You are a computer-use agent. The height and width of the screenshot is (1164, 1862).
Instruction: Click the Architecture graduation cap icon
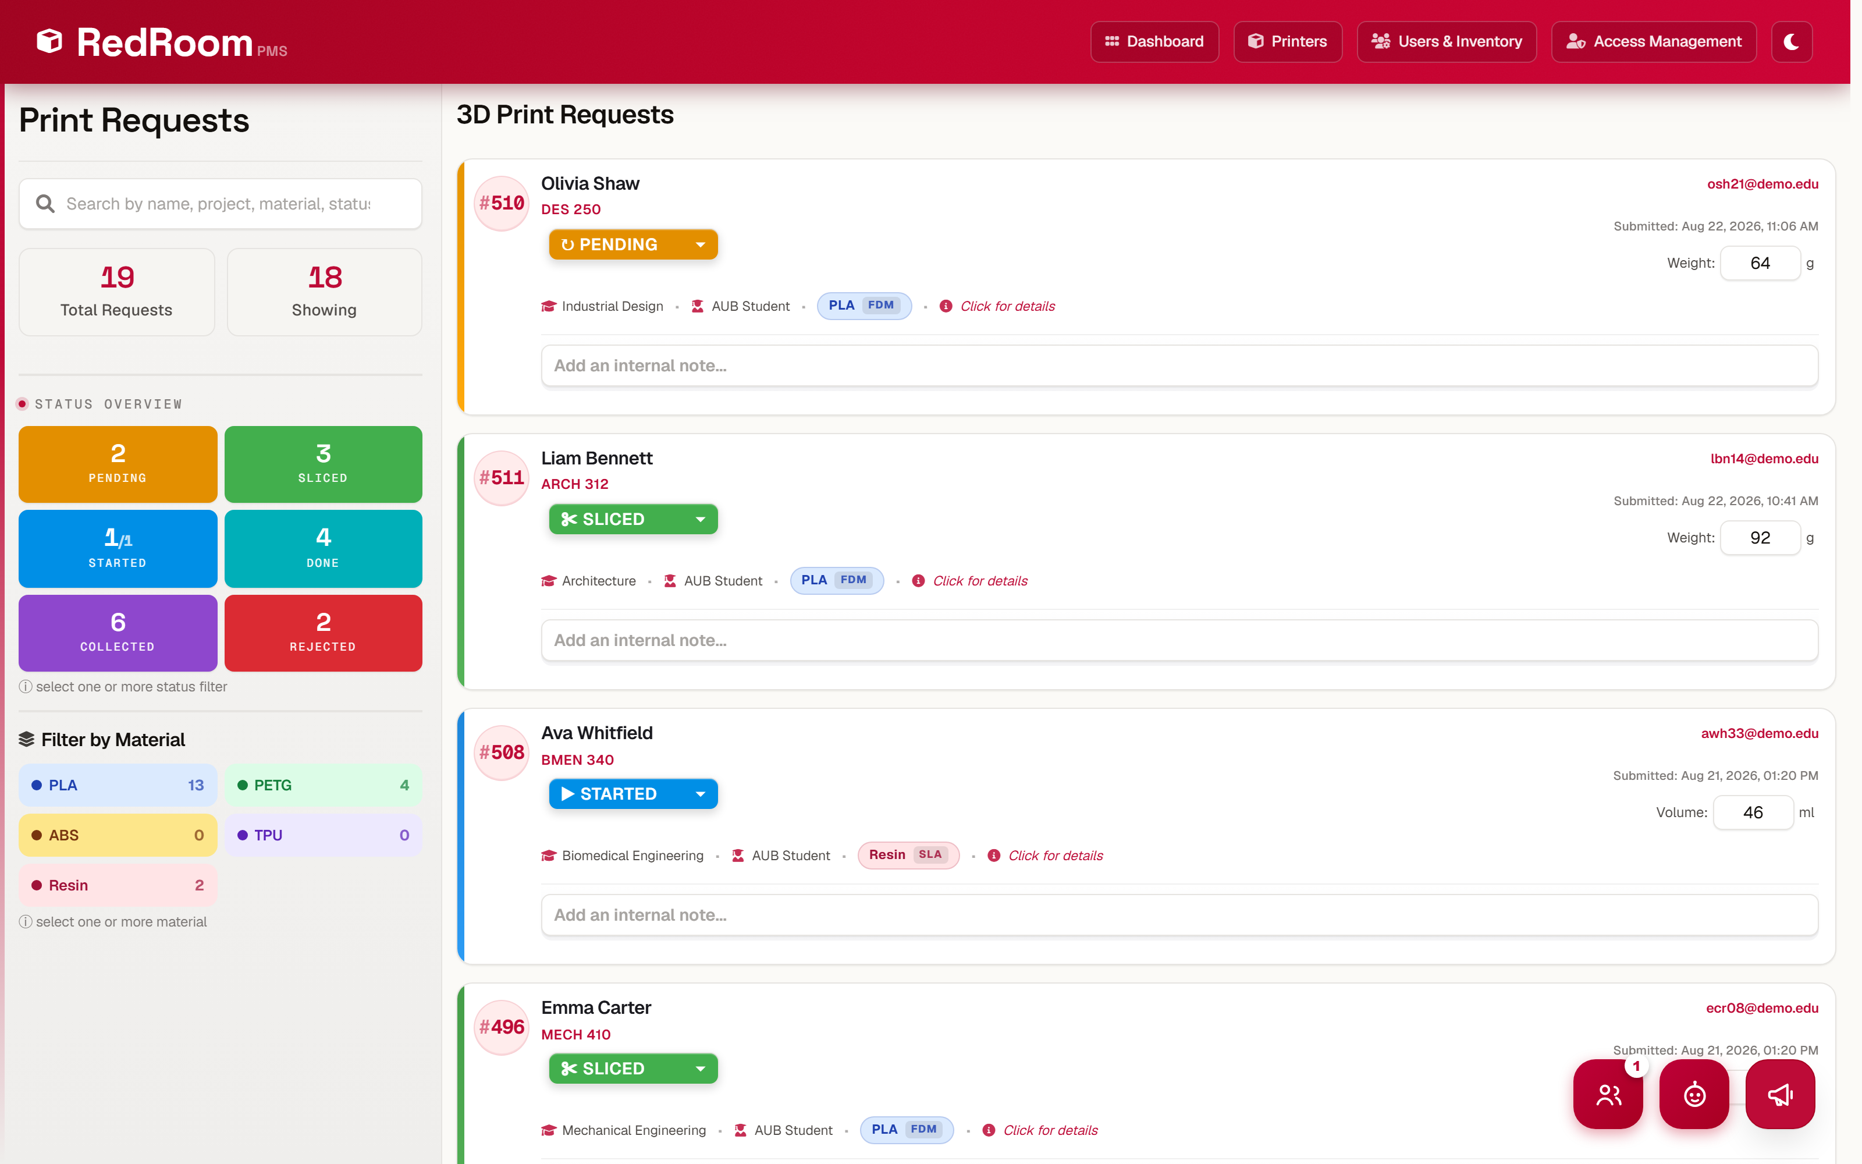tap(549, 581)
